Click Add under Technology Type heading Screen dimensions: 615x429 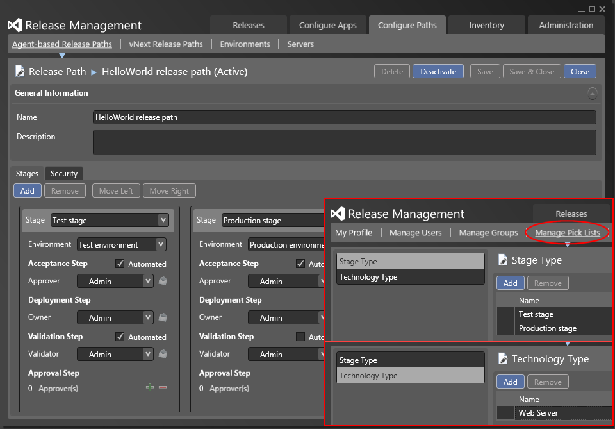click(x=511, y=382)
